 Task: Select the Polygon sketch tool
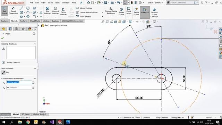click(x=28, y=17)
